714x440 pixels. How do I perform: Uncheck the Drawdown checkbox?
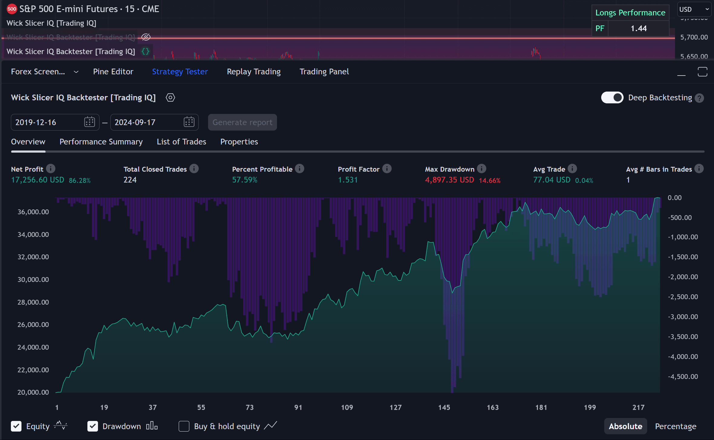[93, 426]
